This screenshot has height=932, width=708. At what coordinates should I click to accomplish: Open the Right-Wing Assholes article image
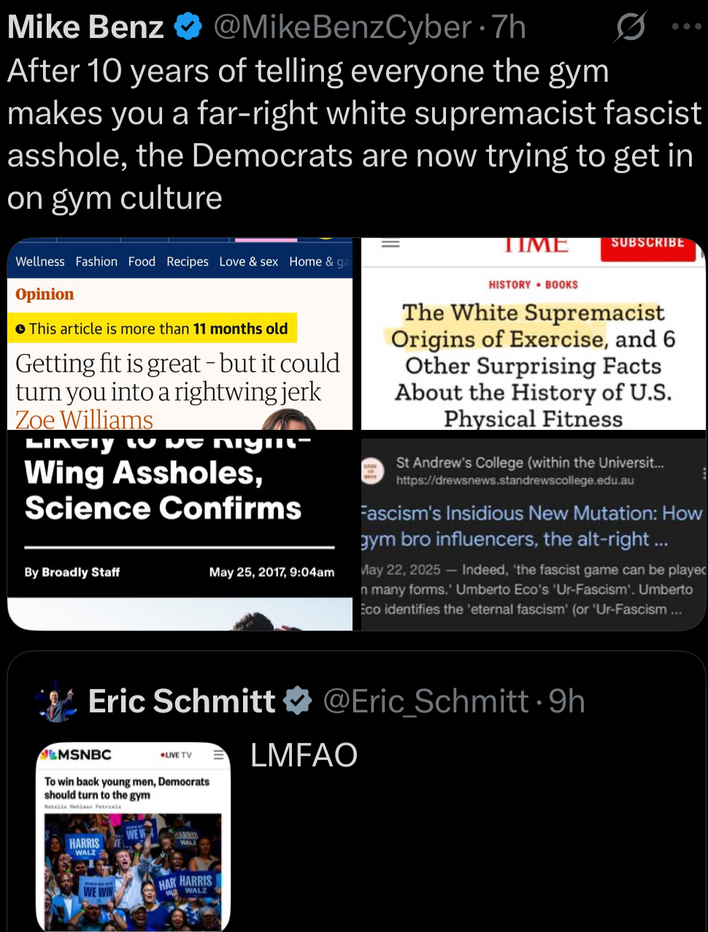click(180, 529)
